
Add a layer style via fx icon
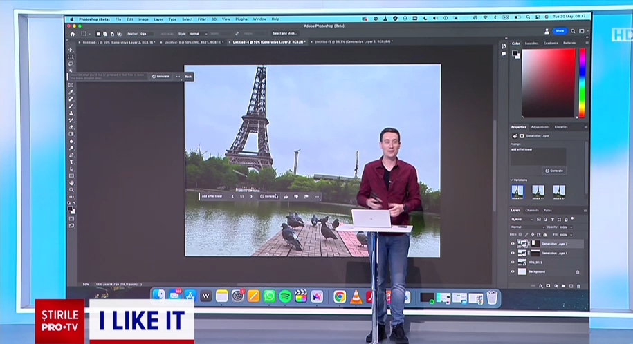coord(541,286)
